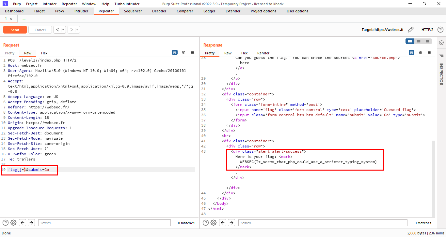Screen dimensions: 446x237
Task: Open the Project options tab
Action: [x=263, y=11]
